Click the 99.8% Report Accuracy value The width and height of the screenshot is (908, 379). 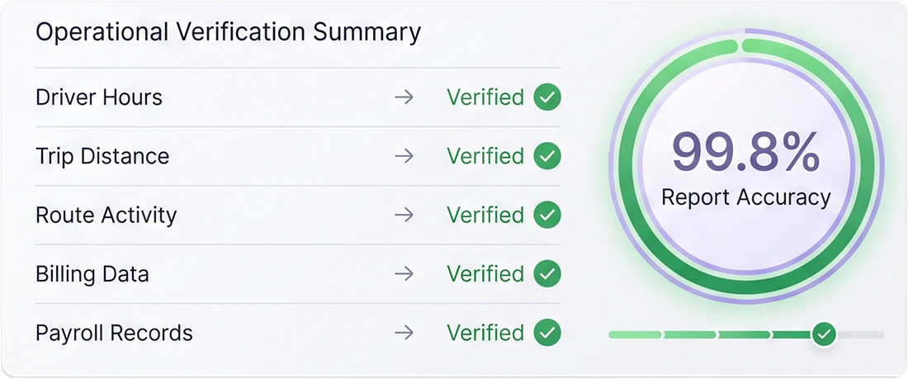click(746, 153)
